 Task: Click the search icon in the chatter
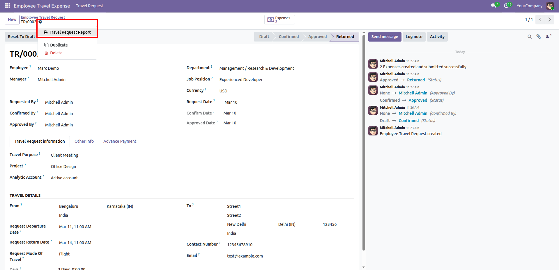pyautogui.click(x=530, y=37)
